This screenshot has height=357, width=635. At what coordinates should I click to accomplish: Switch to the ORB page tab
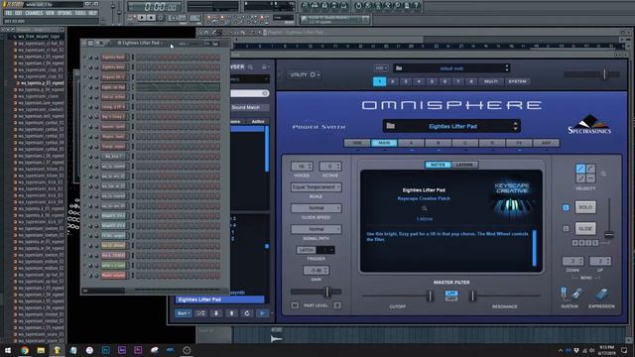tap(357, 143)
